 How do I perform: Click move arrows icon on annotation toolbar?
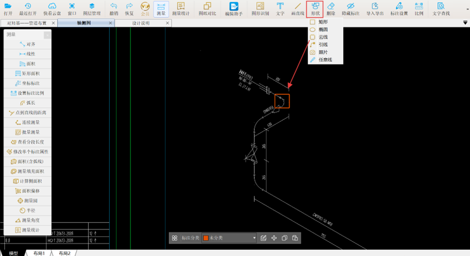pos(274,238)
